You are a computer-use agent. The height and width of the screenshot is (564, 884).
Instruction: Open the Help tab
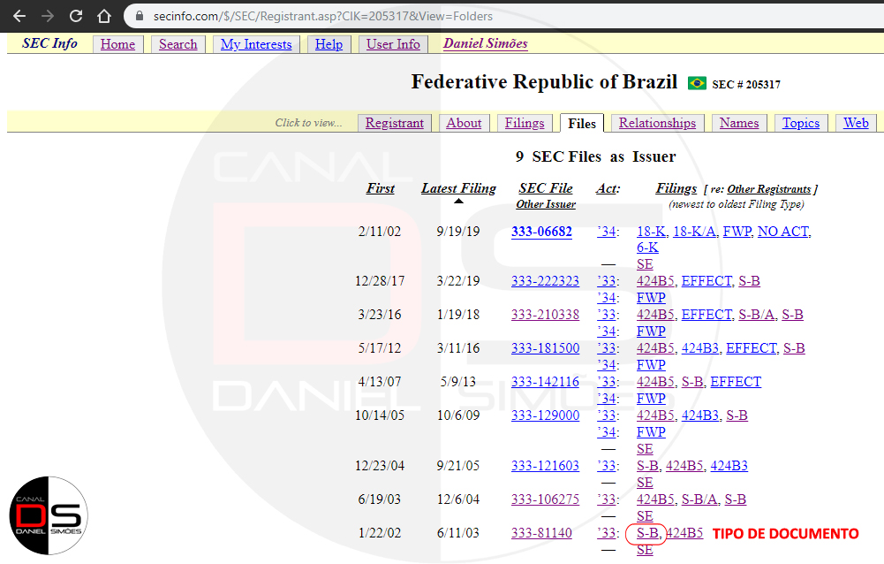point(329,44)
